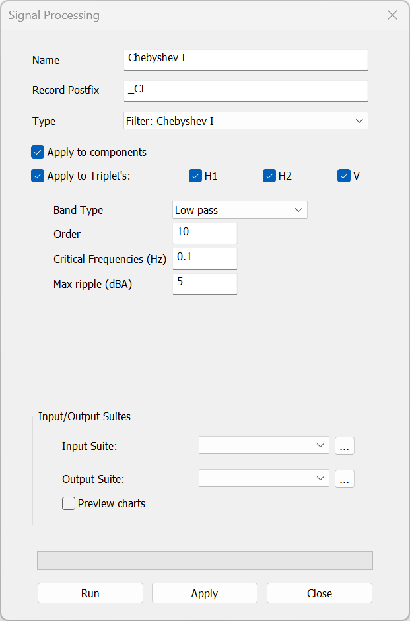Screen dimensions: 410x621
Task: Click the Apply button
Action: 205,593
